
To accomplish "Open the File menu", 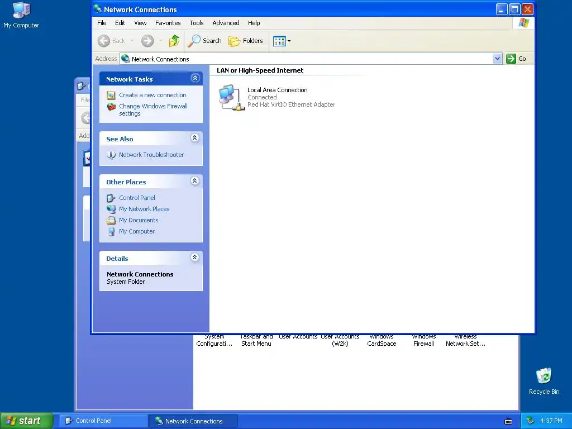I will click(102, 23).
